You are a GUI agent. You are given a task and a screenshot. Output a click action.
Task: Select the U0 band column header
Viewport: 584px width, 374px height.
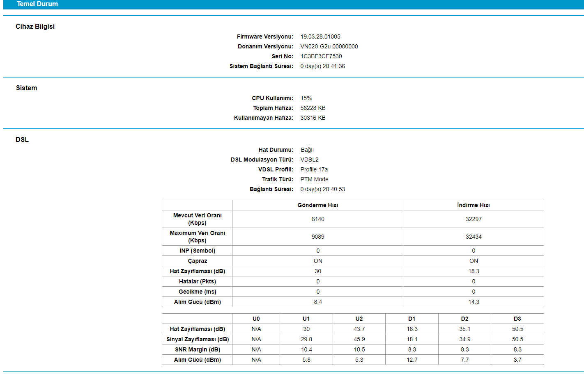click(256, 319)
